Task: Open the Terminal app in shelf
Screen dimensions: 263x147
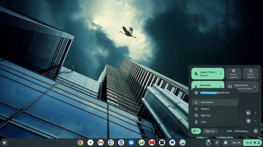Action: click(x=162, y=143)
